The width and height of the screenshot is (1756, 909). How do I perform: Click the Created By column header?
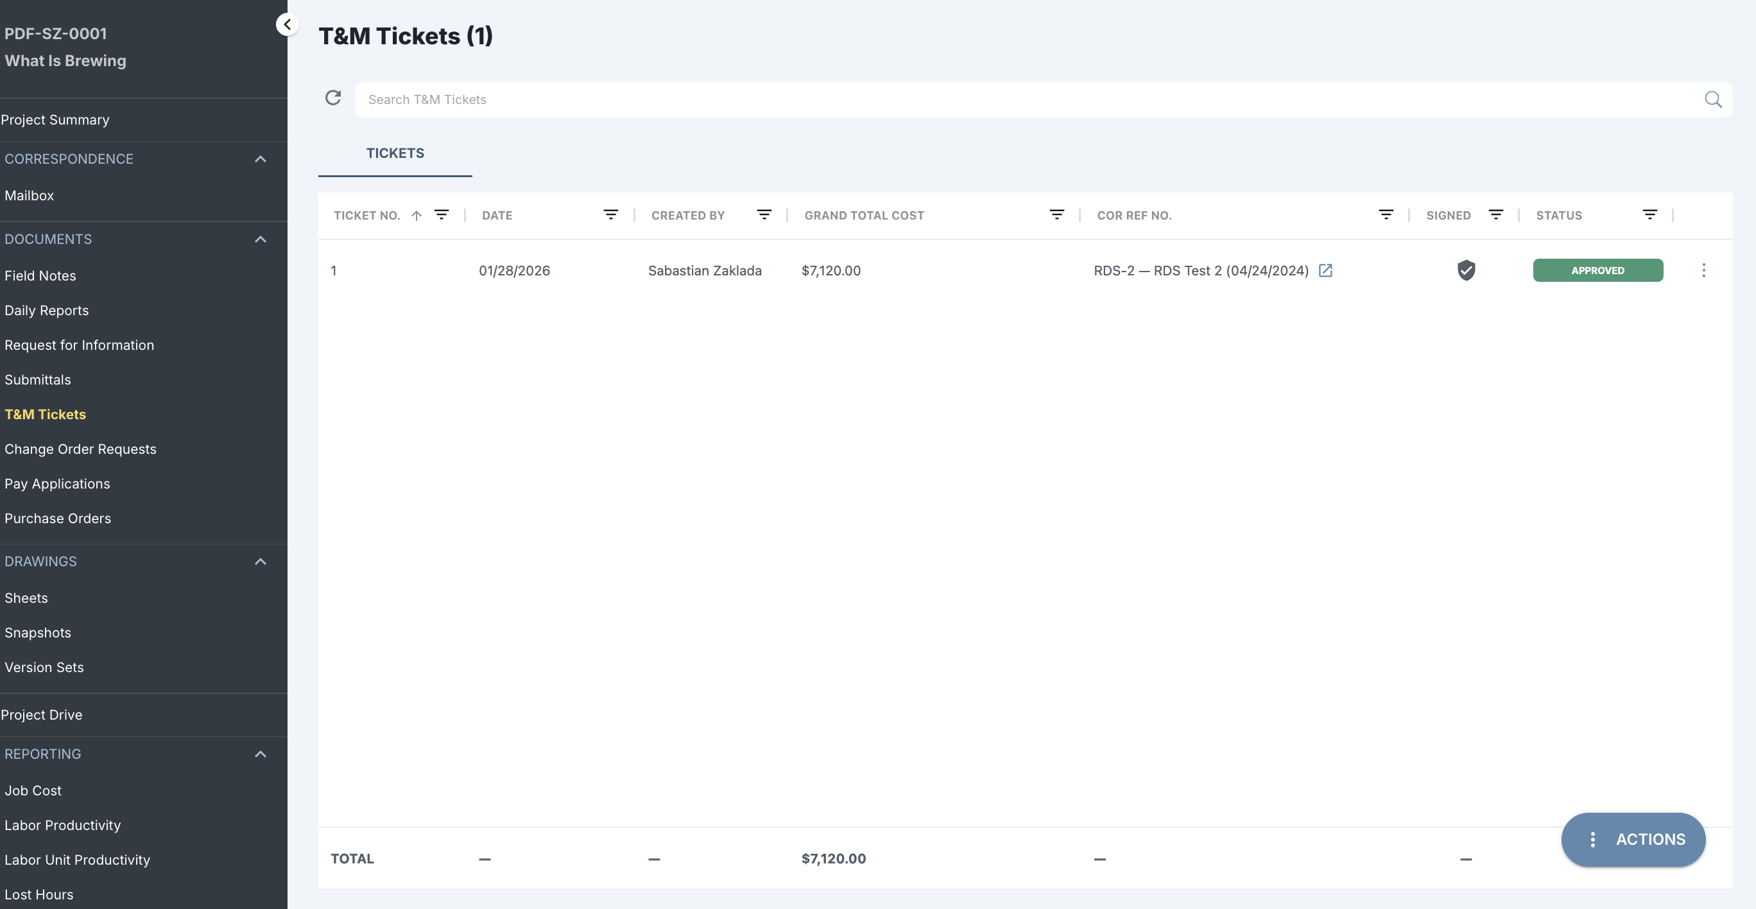point(688,216)
